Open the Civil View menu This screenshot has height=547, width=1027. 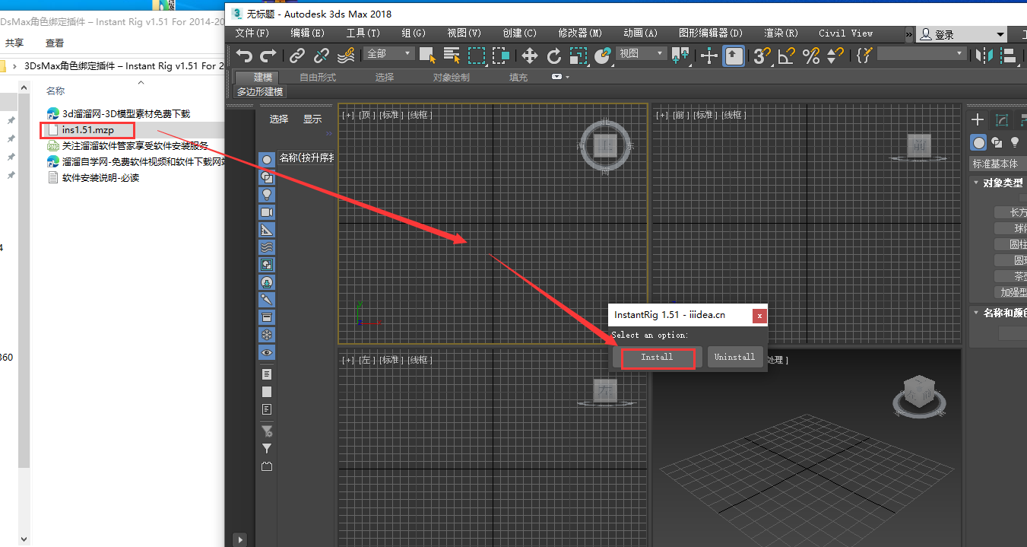[846, 33]
